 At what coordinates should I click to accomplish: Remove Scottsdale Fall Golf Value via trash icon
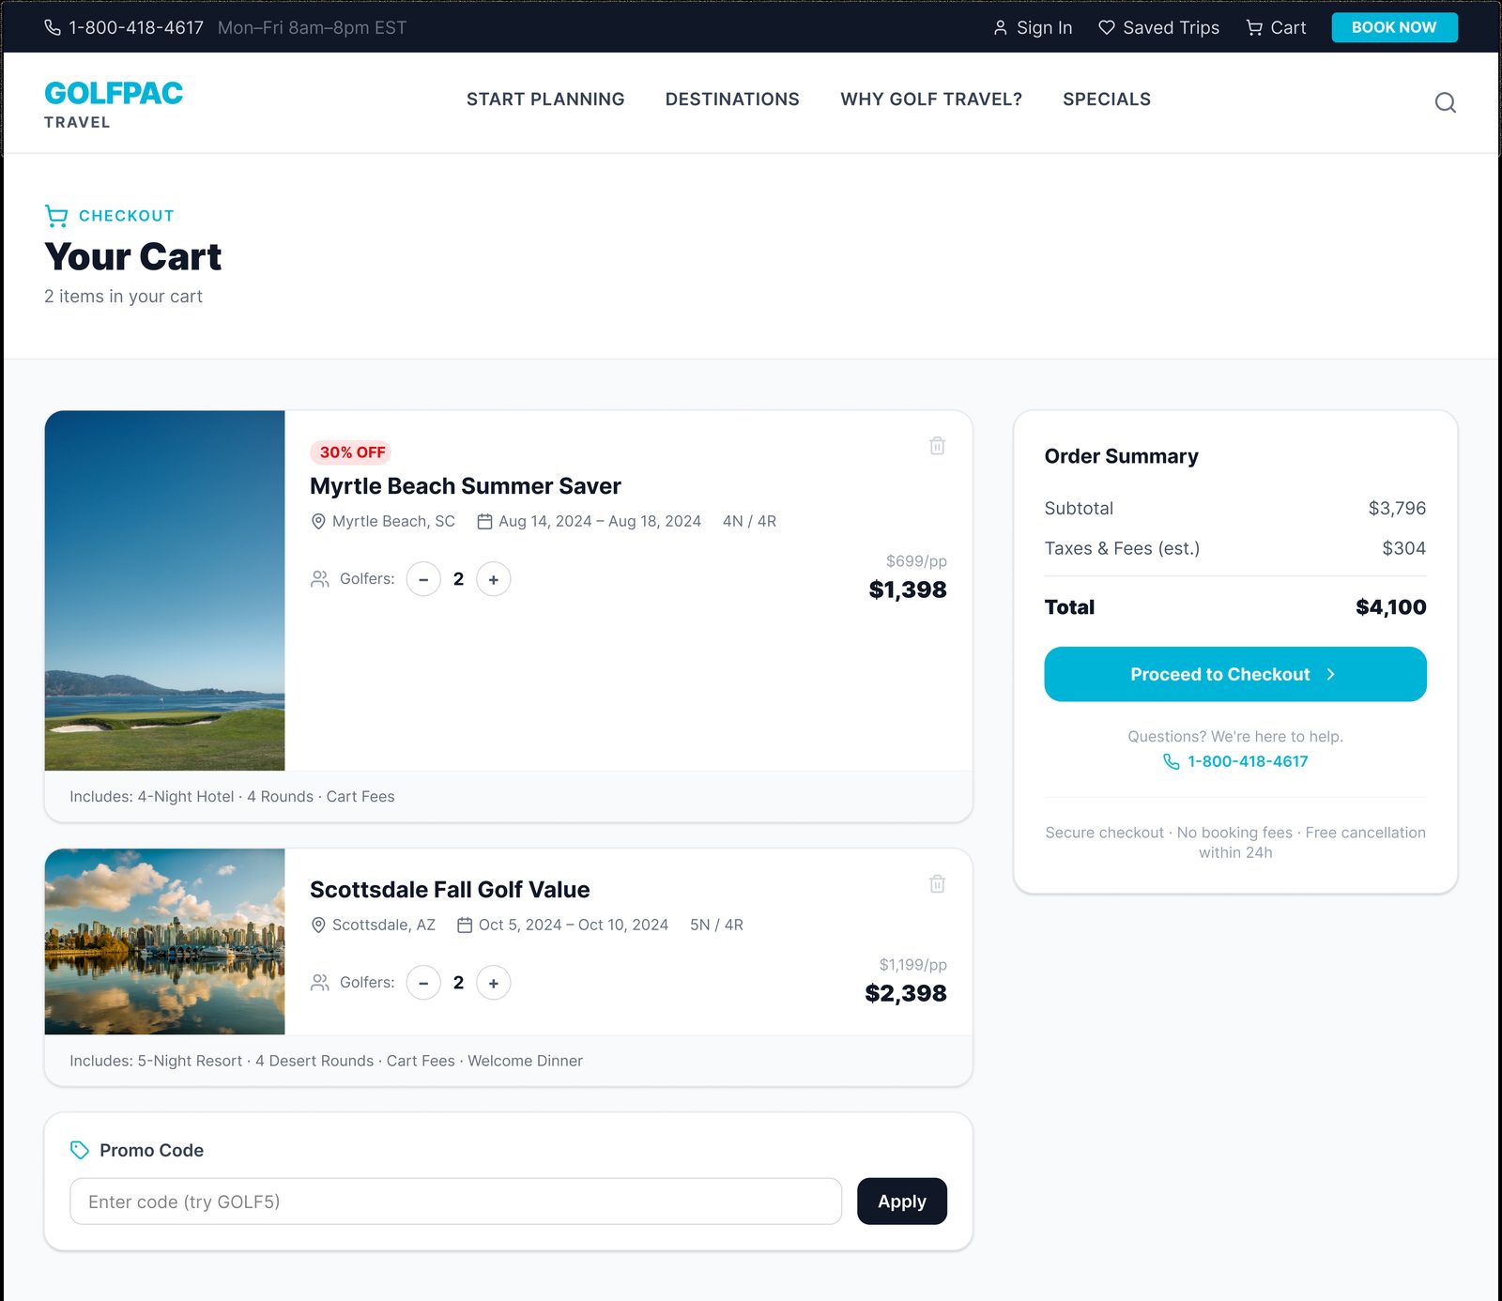(937, 884)
